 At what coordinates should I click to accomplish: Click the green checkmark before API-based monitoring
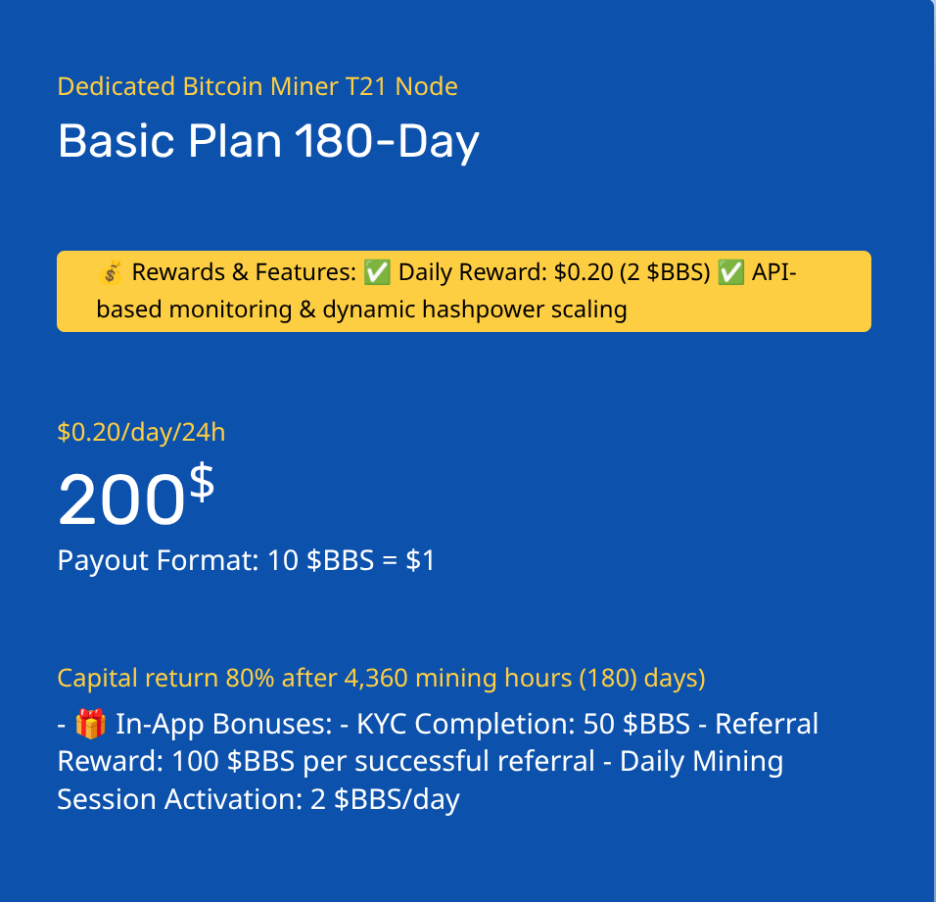click(x=730, y=273)
